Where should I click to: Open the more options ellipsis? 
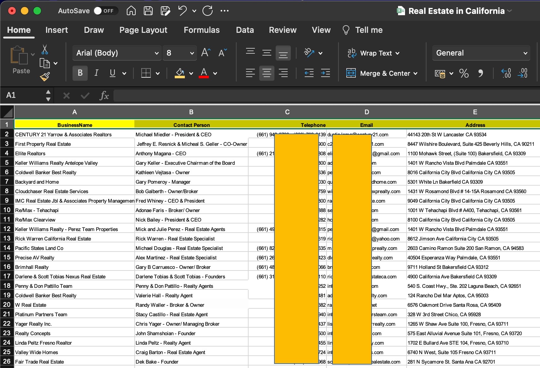point(225,11)
